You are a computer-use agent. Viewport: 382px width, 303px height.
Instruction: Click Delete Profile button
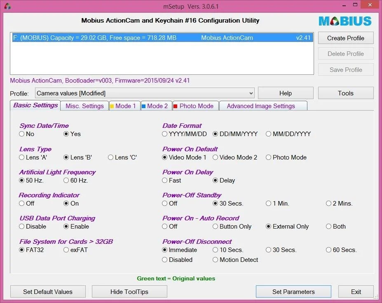pos(345,54)
